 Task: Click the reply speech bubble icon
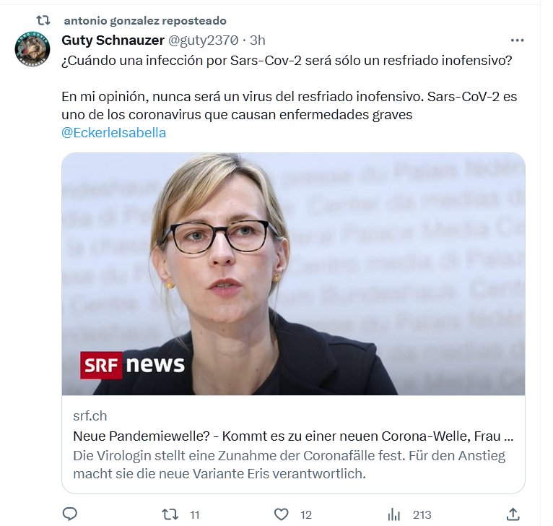click(x=70, y=514)
